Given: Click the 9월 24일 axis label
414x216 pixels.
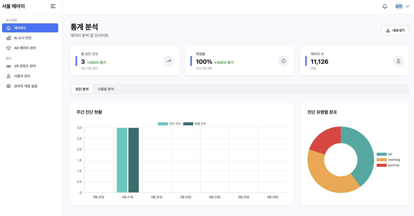Looking at the screenshot, I should (x=215, y=197).
